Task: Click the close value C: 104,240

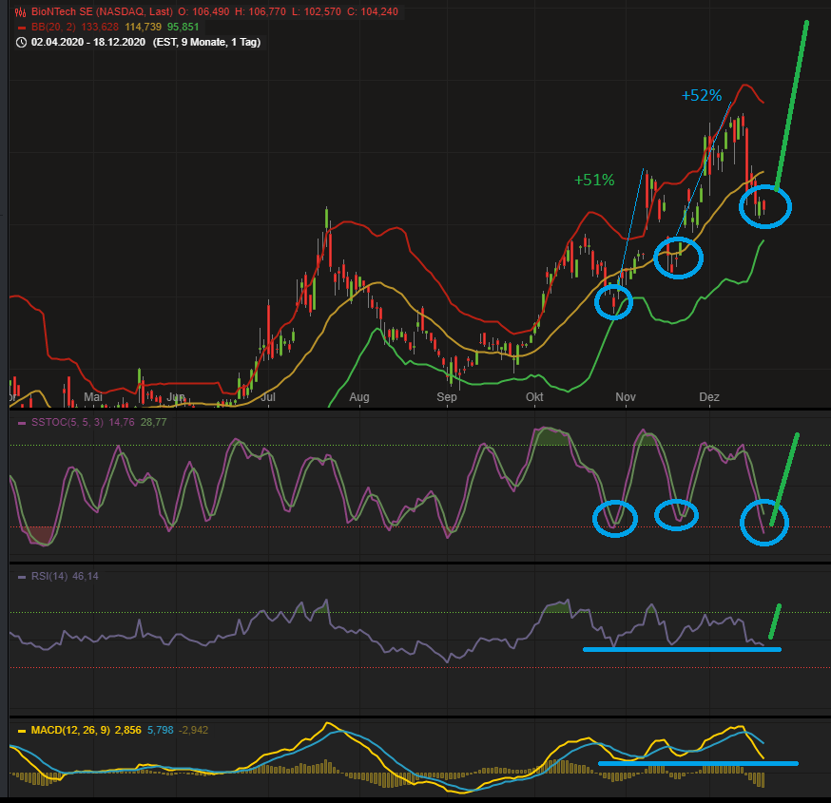Action: point(373,11)
